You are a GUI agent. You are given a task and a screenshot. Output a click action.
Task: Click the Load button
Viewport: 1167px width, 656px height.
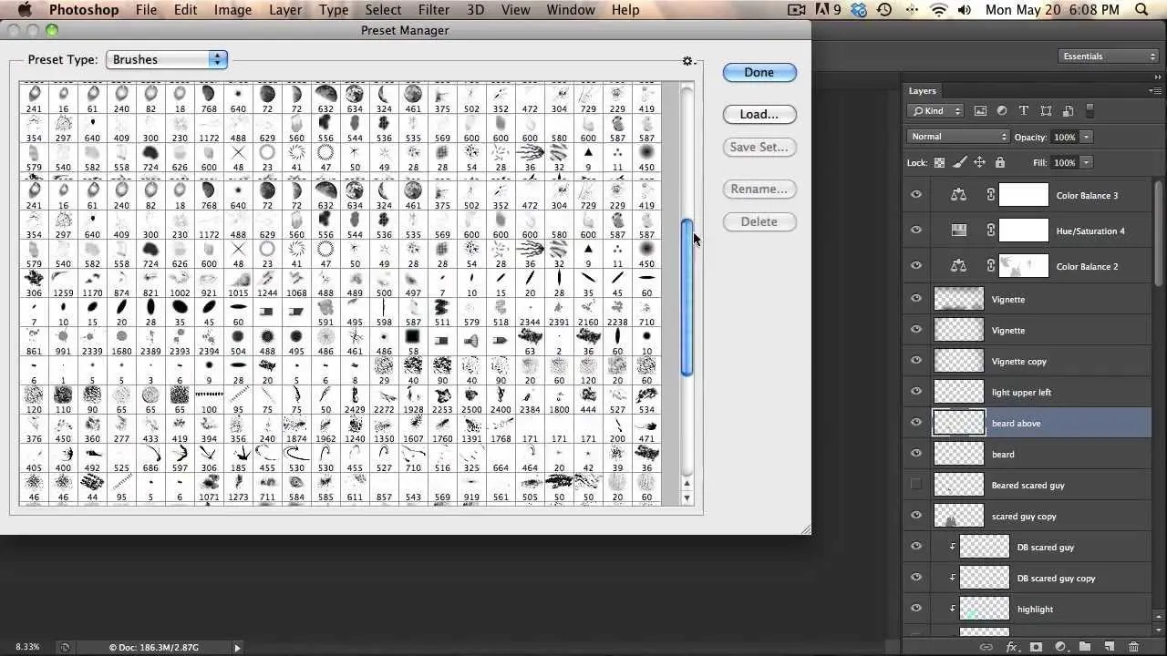pyautogui.click(x=759, y=114)
